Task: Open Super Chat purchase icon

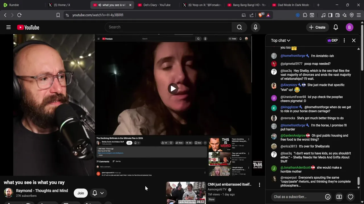Action: (339, 197)
